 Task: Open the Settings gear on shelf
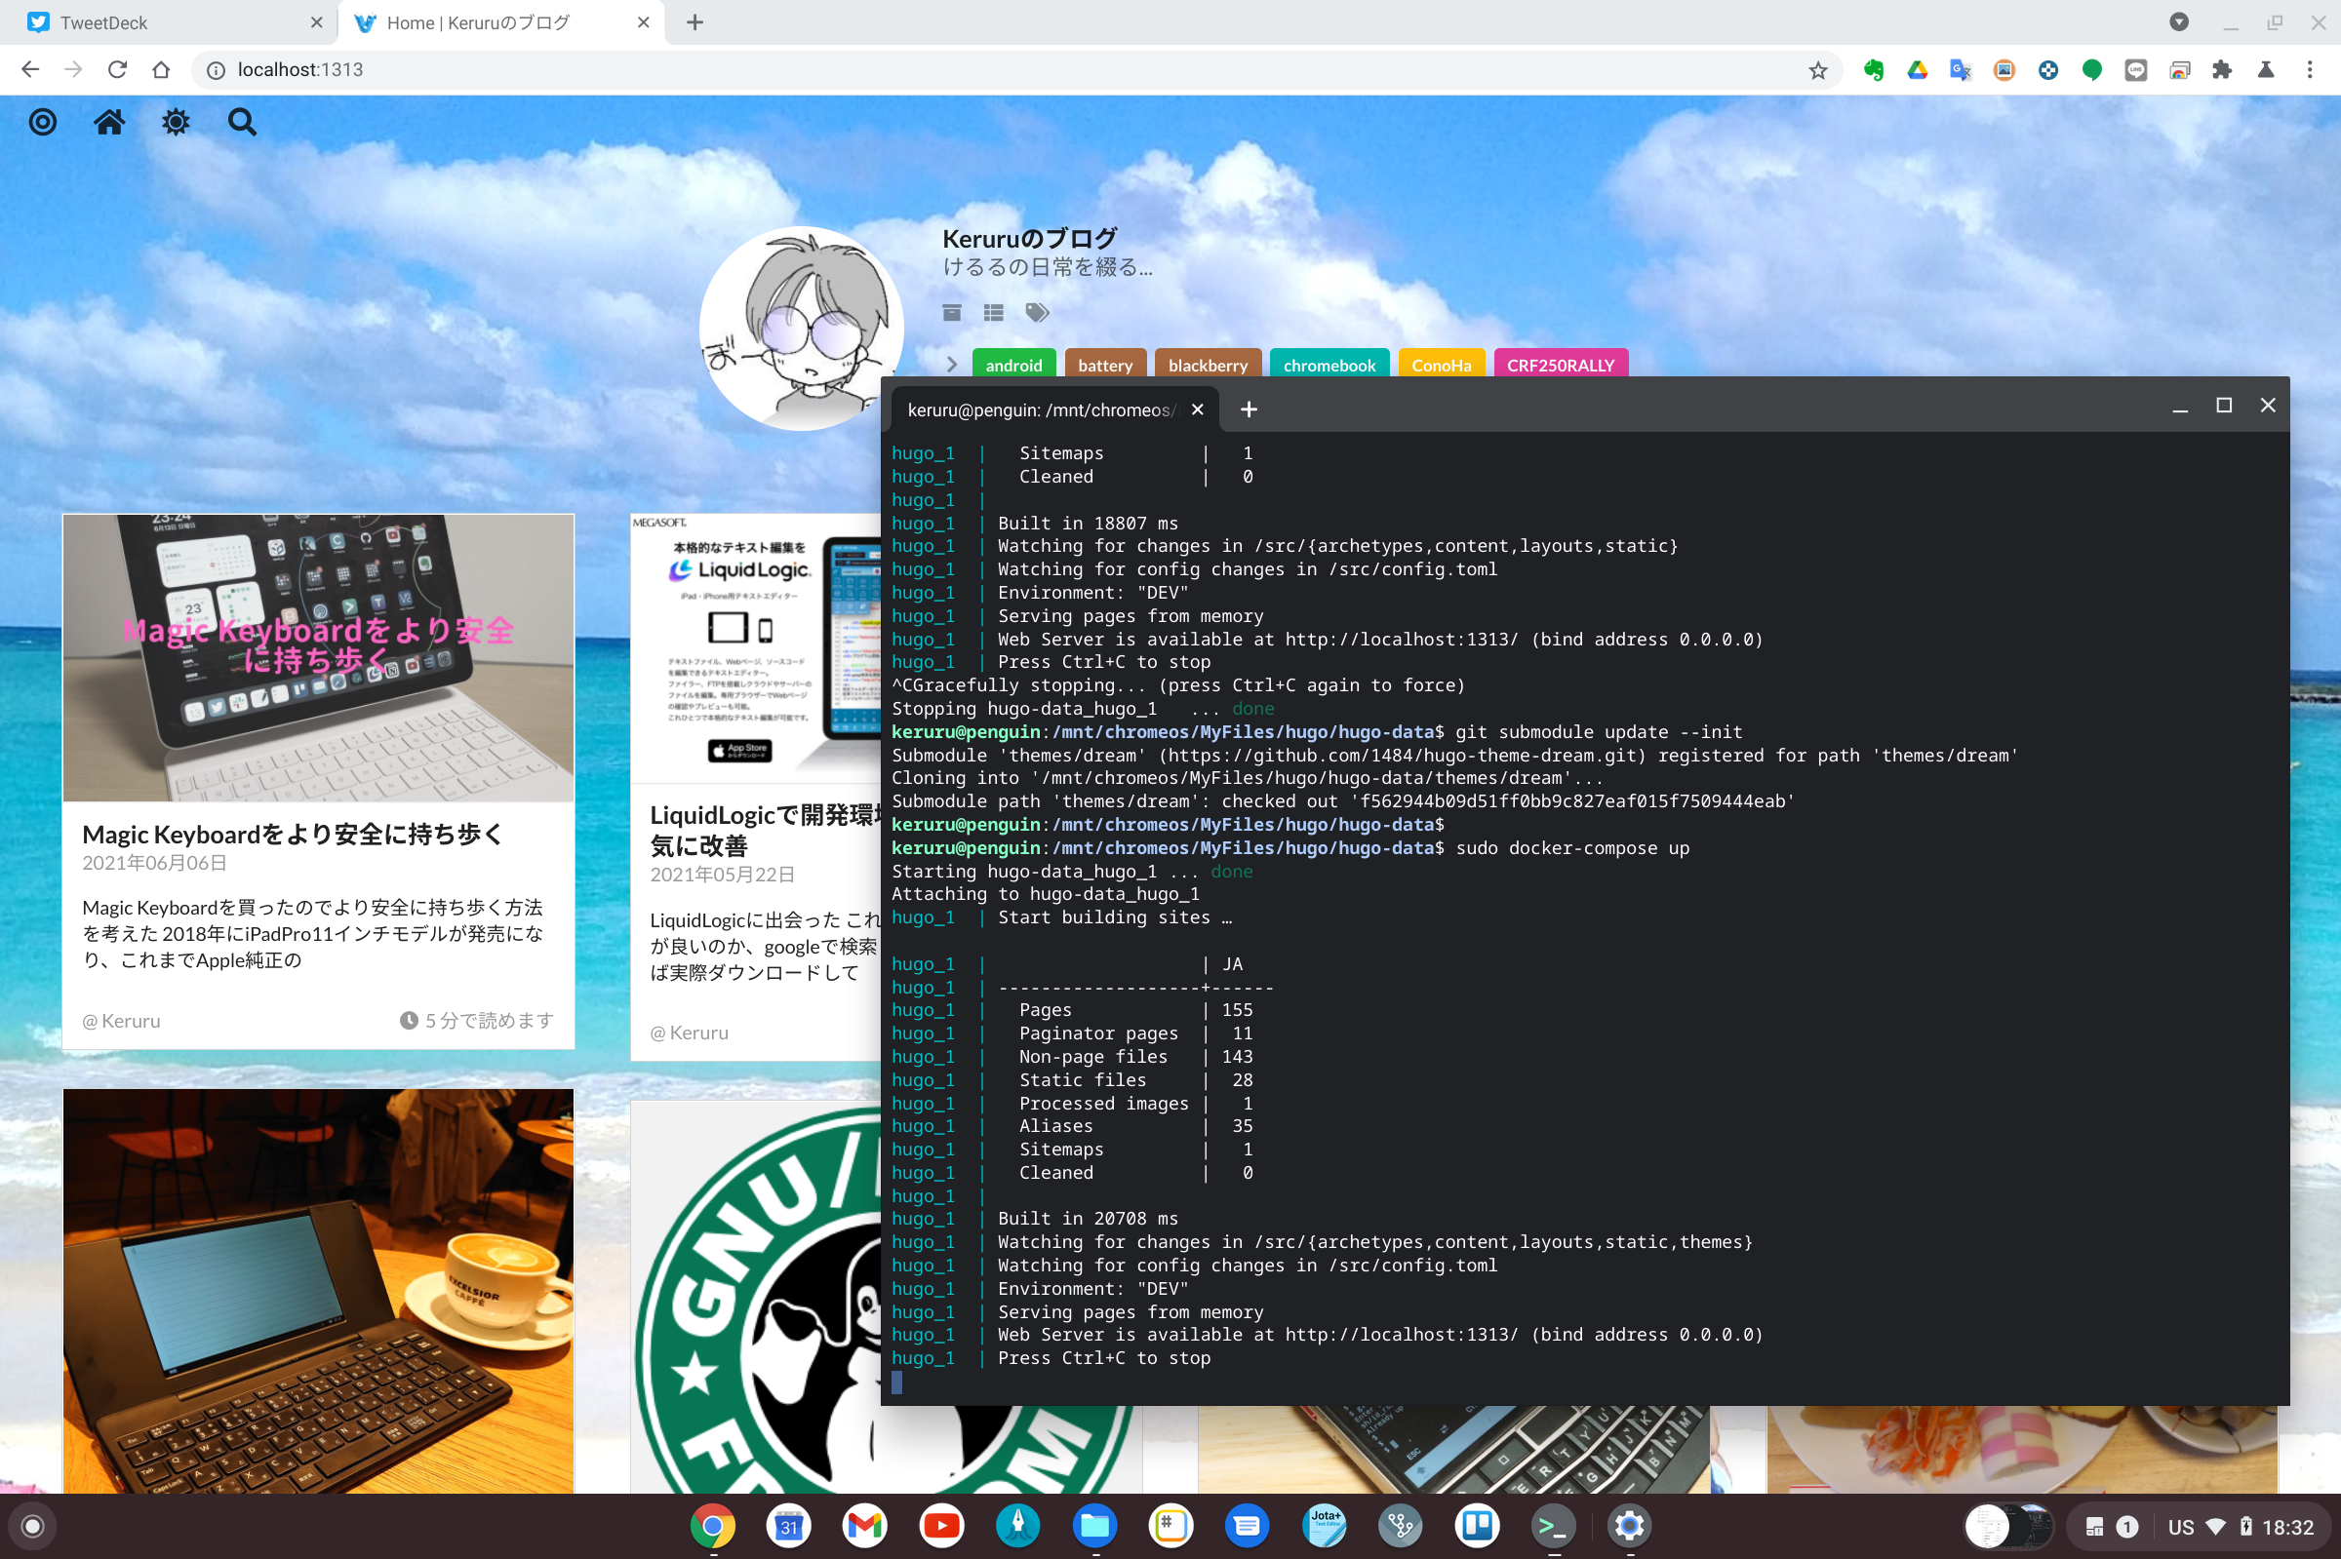tap(1629, 1525)
